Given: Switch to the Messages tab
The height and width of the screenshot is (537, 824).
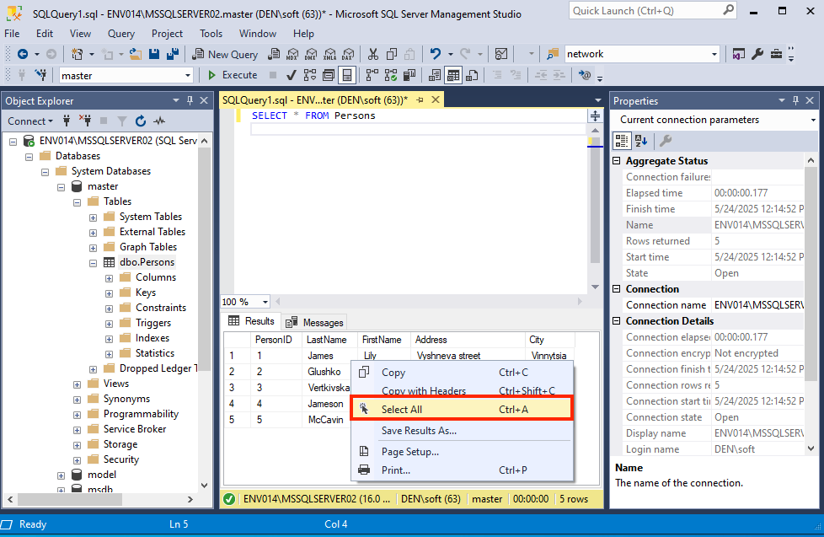Looking at the screenshot, I should (x=315, y=322).
